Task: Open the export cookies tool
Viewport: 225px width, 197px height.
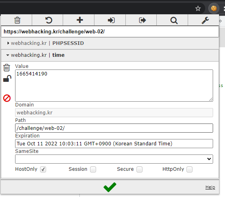Action: click(142, 20)
